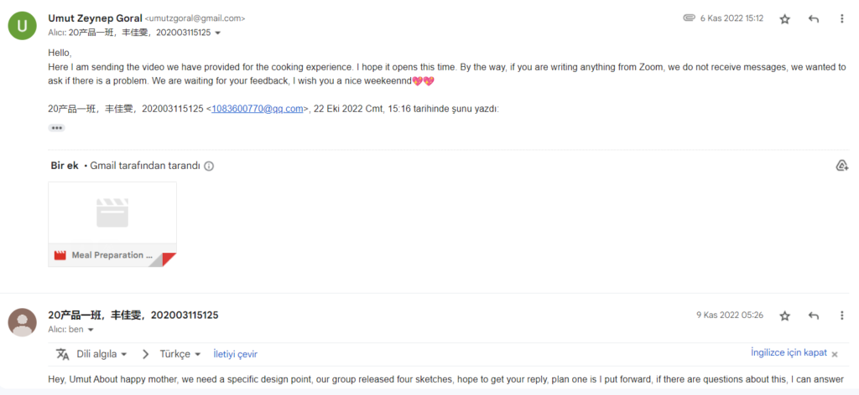The image size is (859, 395).
Task: Open the Türkçe target language dropdown
Action: point(180,354)
